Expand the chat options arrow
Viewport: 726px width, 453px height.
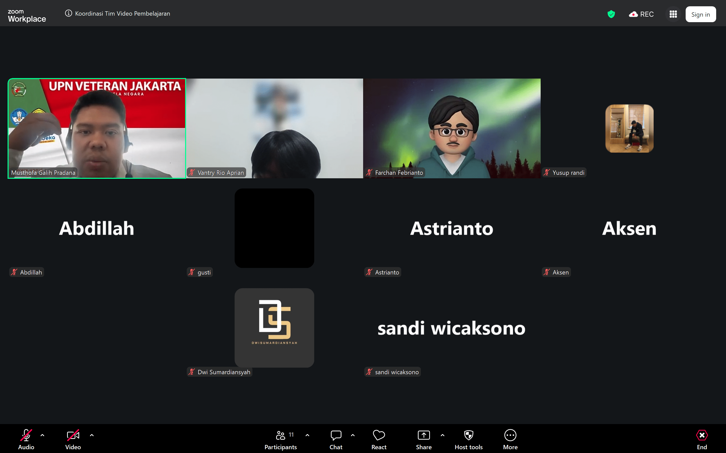[353, 435]
